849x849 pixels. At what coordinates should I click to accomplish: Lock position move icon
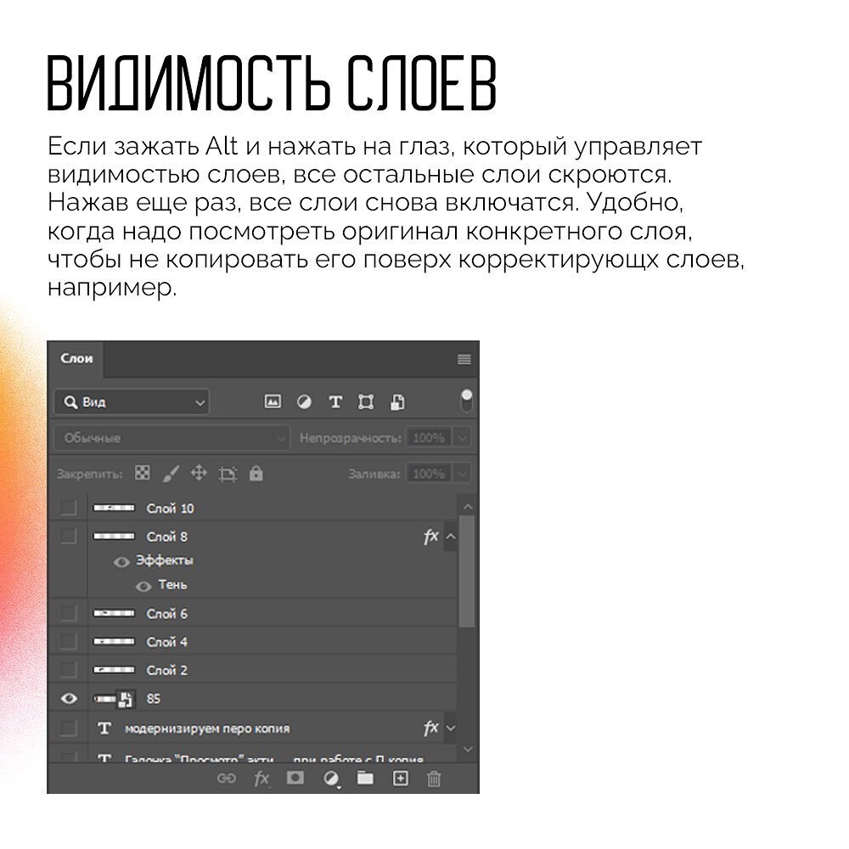click(199, 473)
